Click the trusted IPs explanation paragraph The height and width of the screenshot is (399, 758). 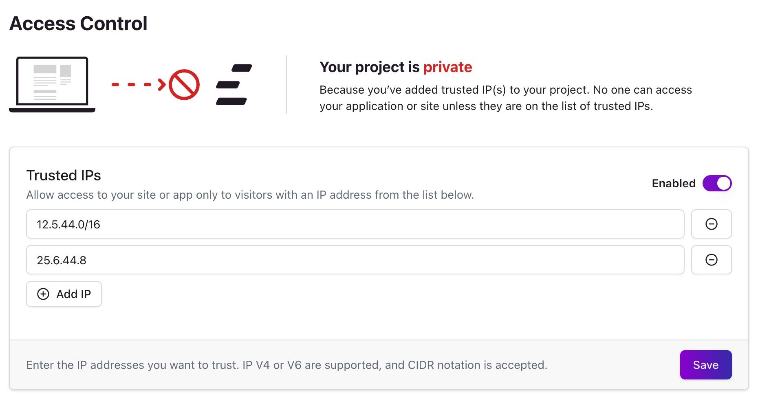click(506, 98)
